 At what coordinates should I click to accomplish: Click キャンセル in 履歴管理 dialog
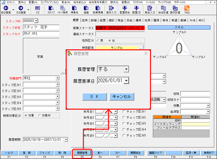[x=122, y=97]
